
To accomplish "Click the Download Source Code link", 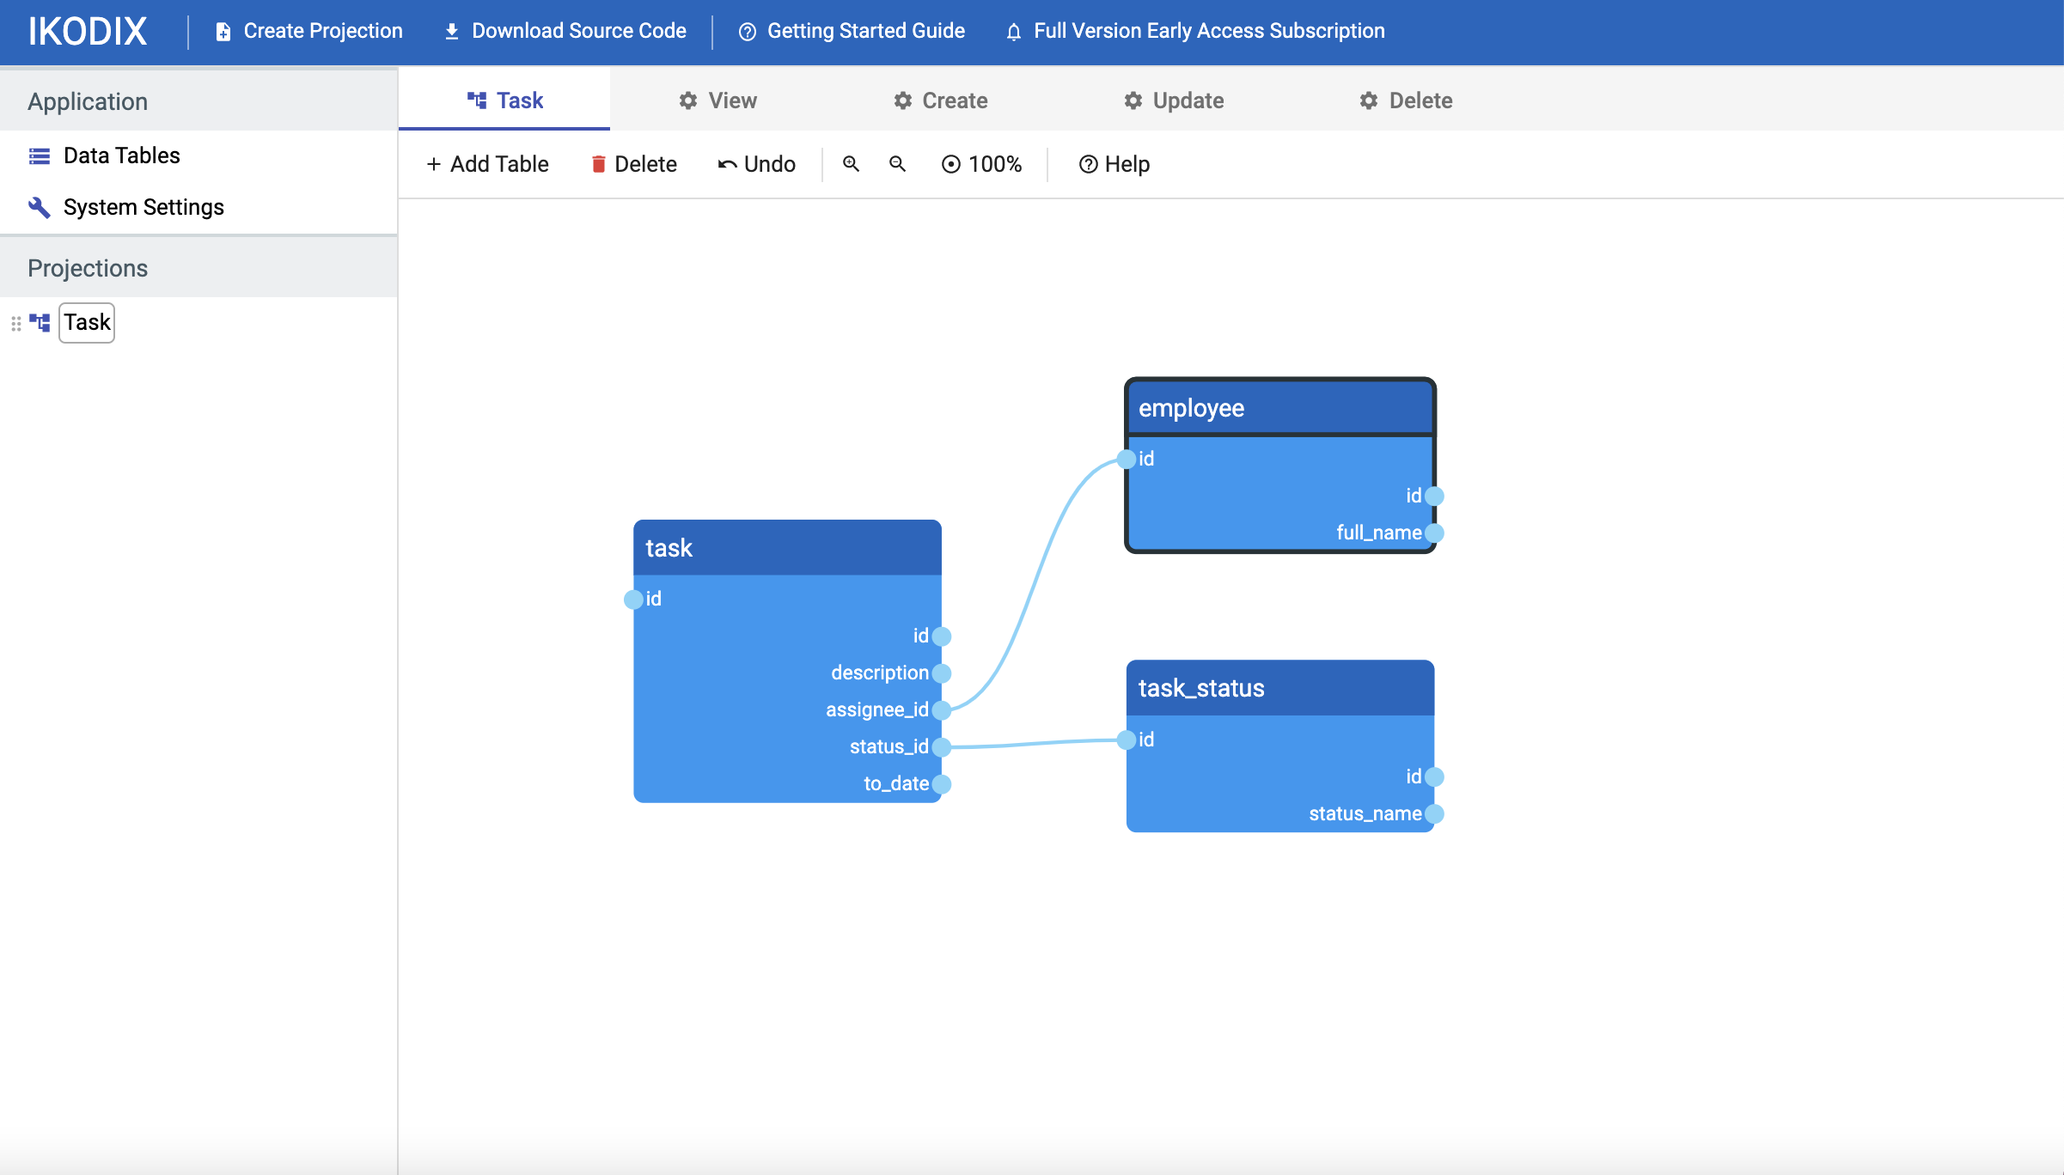I will pos(565,31).
